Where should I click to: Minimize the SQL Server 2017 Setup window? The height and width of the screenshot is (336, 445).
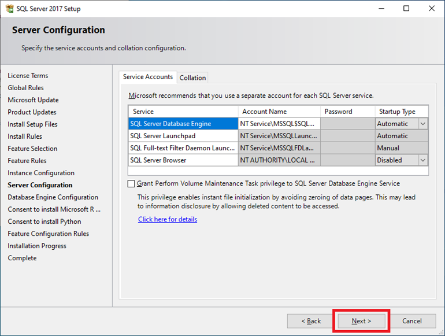coord(381,9)
